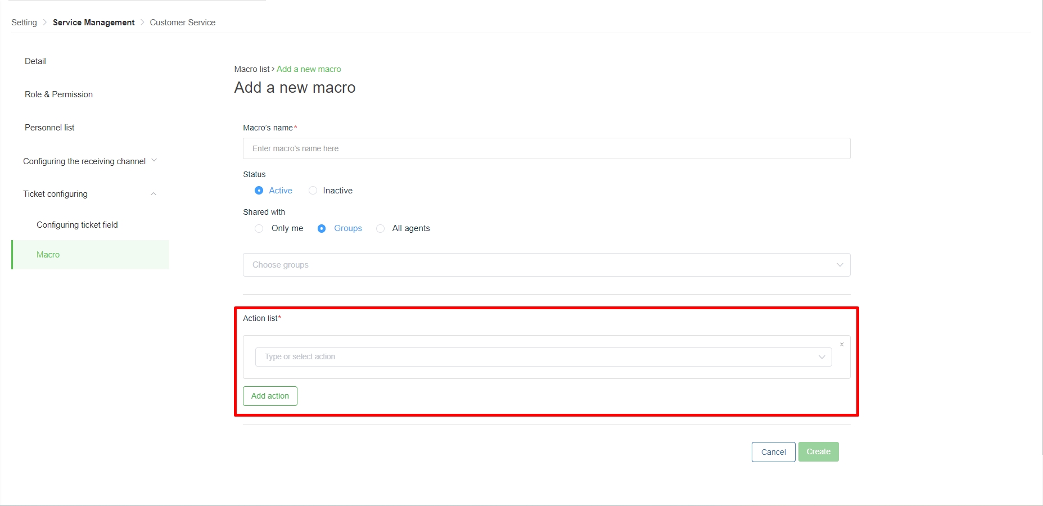Viewport: 1043px width, 506px height.
Task: Select Macro in the sidebar
Action: [x=48, y=255]
